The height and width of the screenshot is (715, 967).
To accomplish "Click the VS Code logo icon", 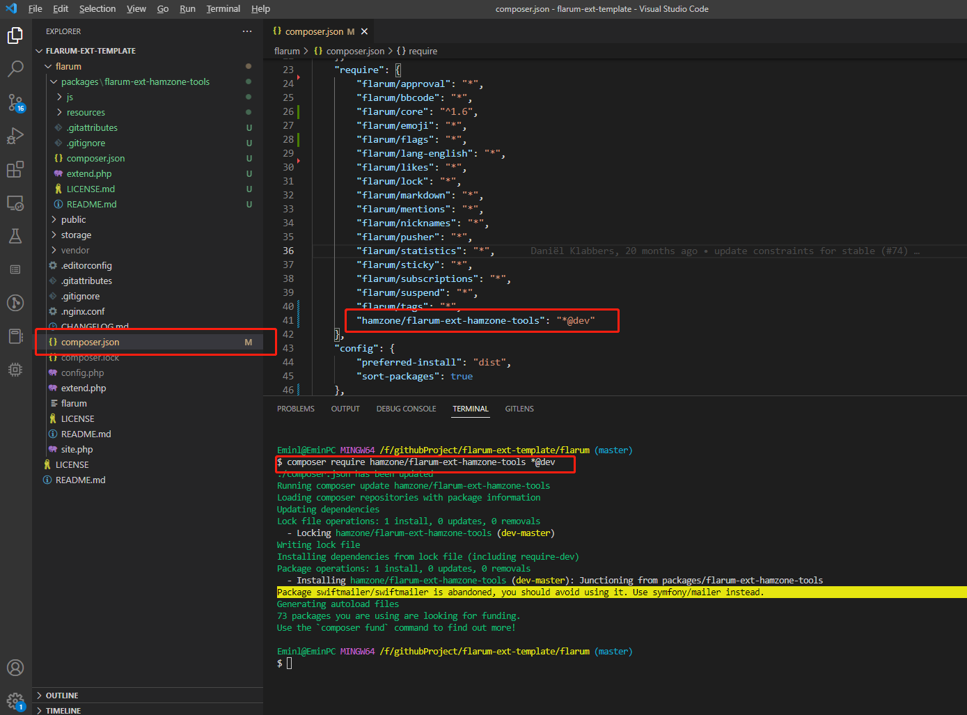I will pyautogui.click(x=11, y=8).
